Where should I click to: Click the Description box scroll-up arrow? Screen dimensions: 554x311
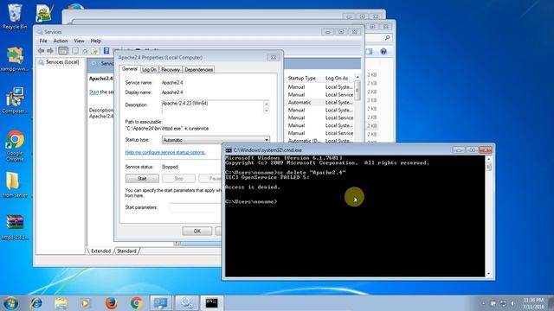267,104
